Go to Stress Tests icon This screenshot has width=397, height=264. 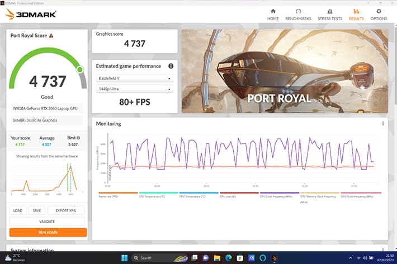click(330, 11)
